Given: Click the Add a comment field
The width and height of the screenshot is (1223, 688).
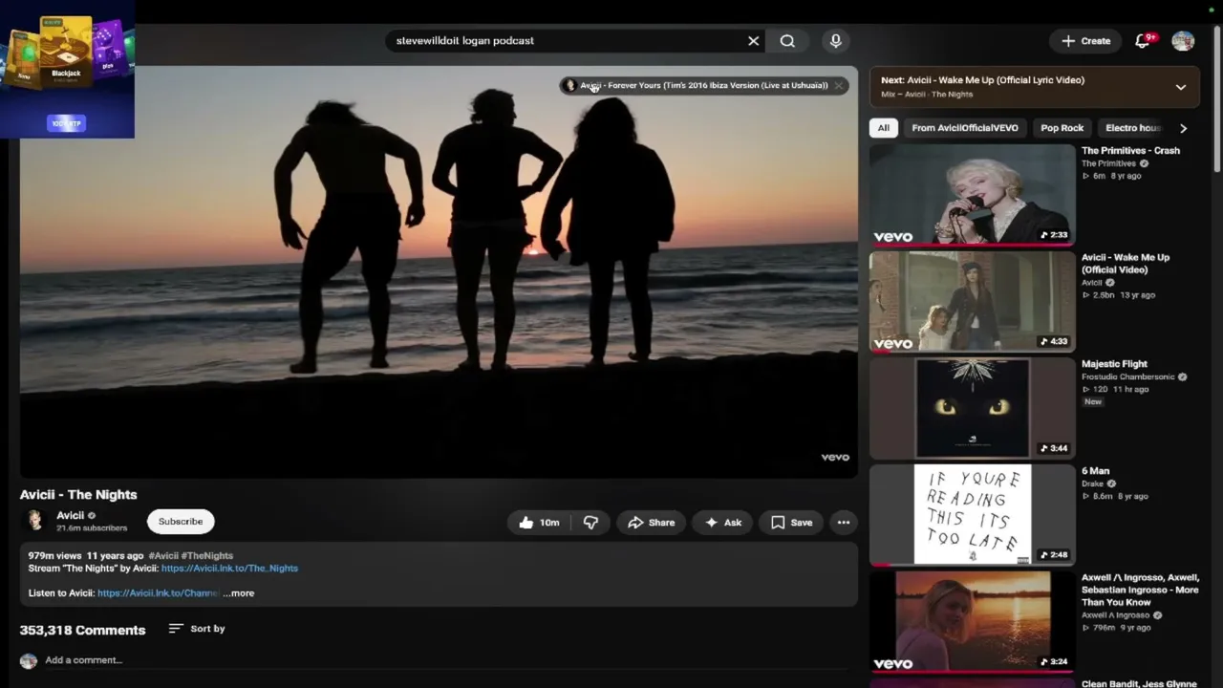Looking at the screenshot, I should coord(446,660).
